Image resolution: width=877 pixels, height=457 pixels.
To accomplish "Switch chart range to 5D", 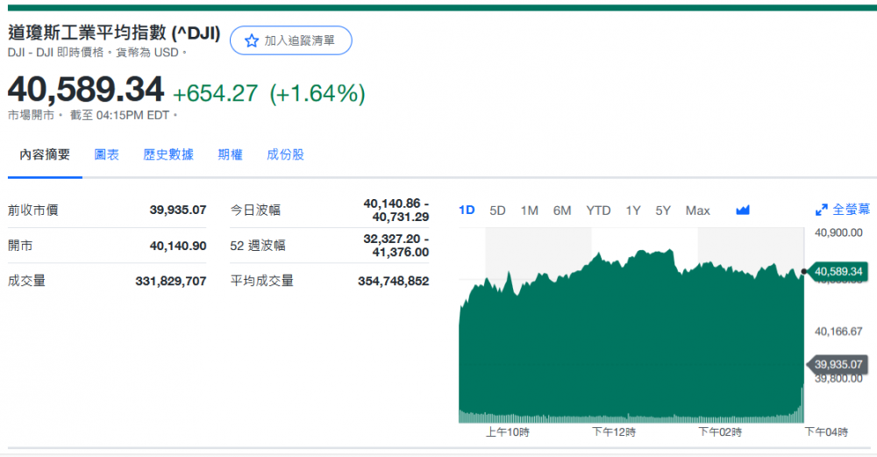I will pos(497,211).
